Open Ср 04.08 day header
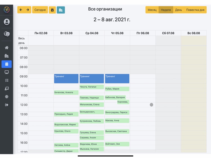The image size is (211, 158). coord(92,33)
